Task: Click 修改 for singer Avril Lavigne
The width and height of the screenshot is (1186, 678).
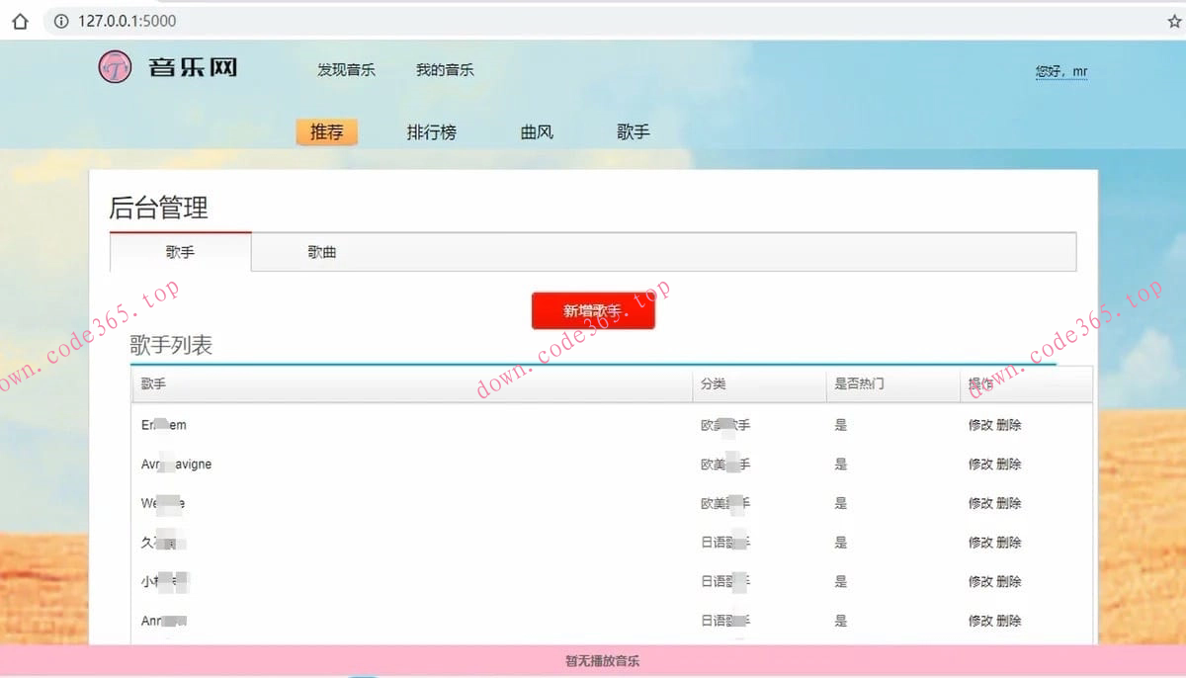Action: coord(979,464)
